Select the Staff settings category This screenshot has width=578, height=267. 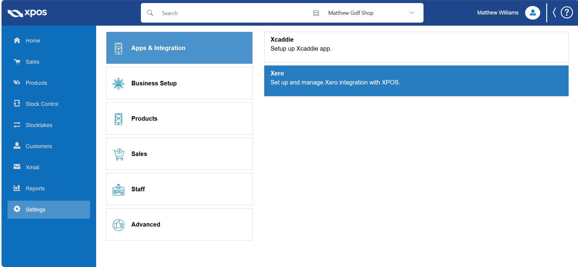click(179, 189)
